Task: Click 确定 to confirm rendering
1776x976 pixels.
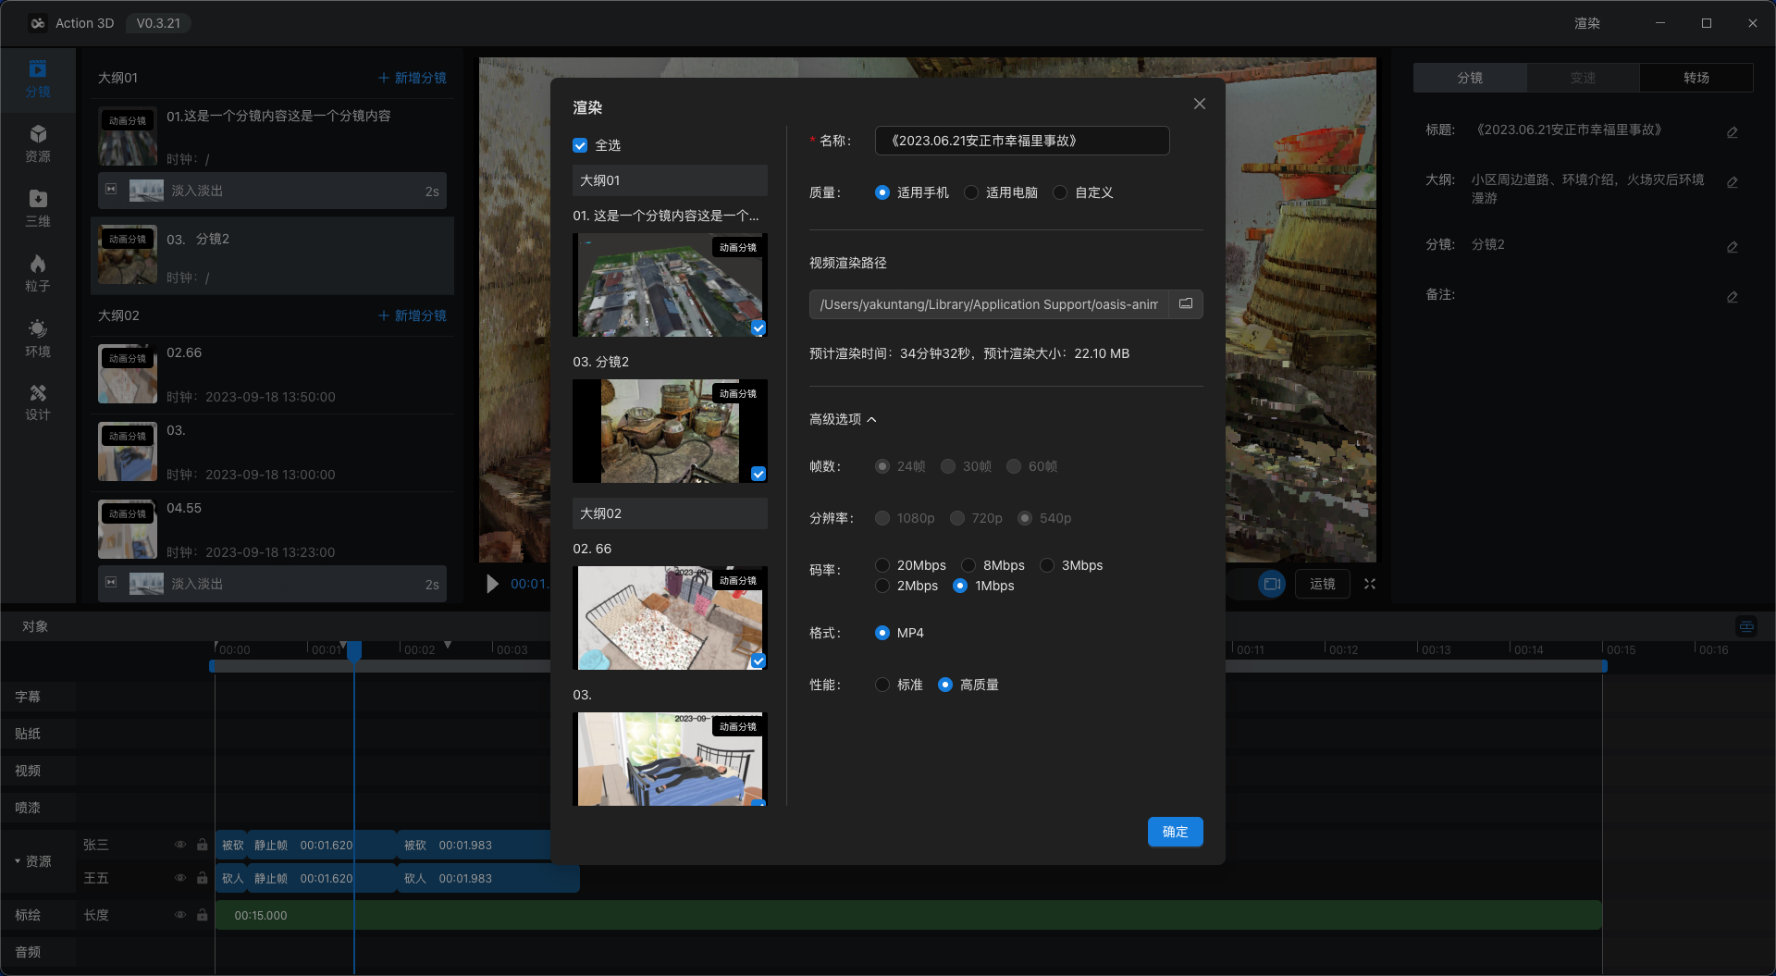Action: (x=1175, y=832)
